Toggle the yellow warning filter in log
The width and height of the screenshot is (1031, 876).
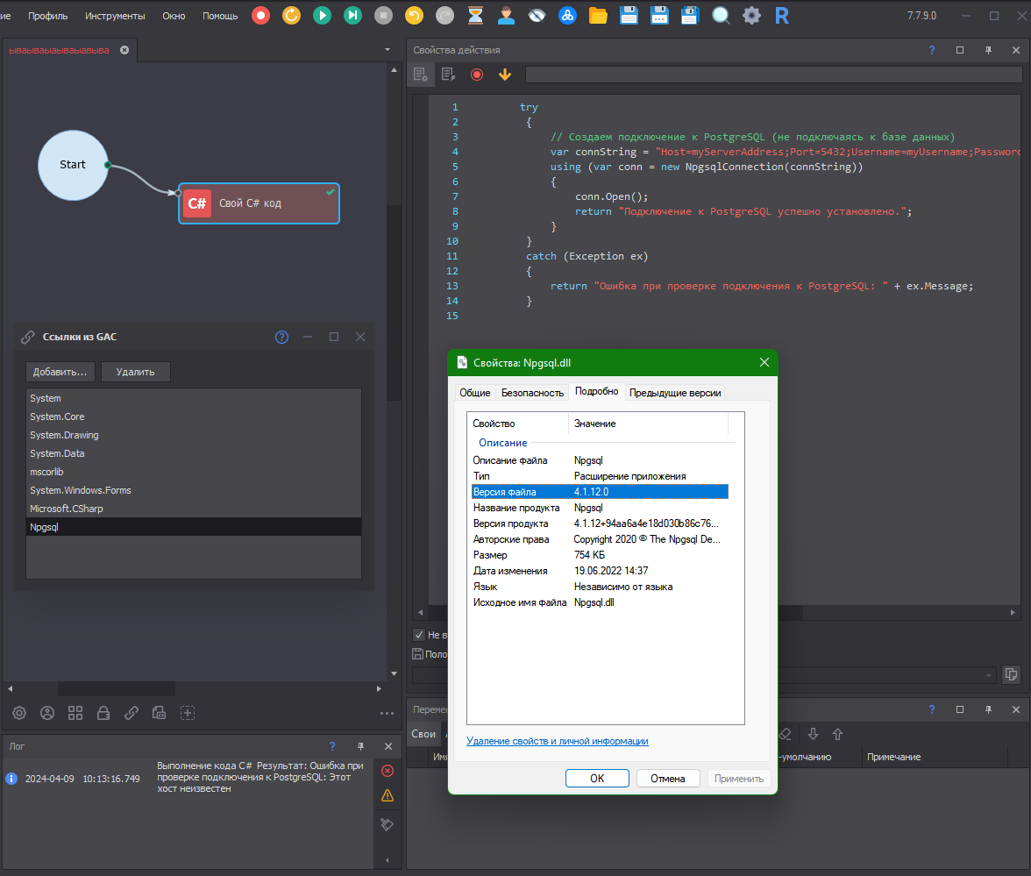tap(388, 796)
